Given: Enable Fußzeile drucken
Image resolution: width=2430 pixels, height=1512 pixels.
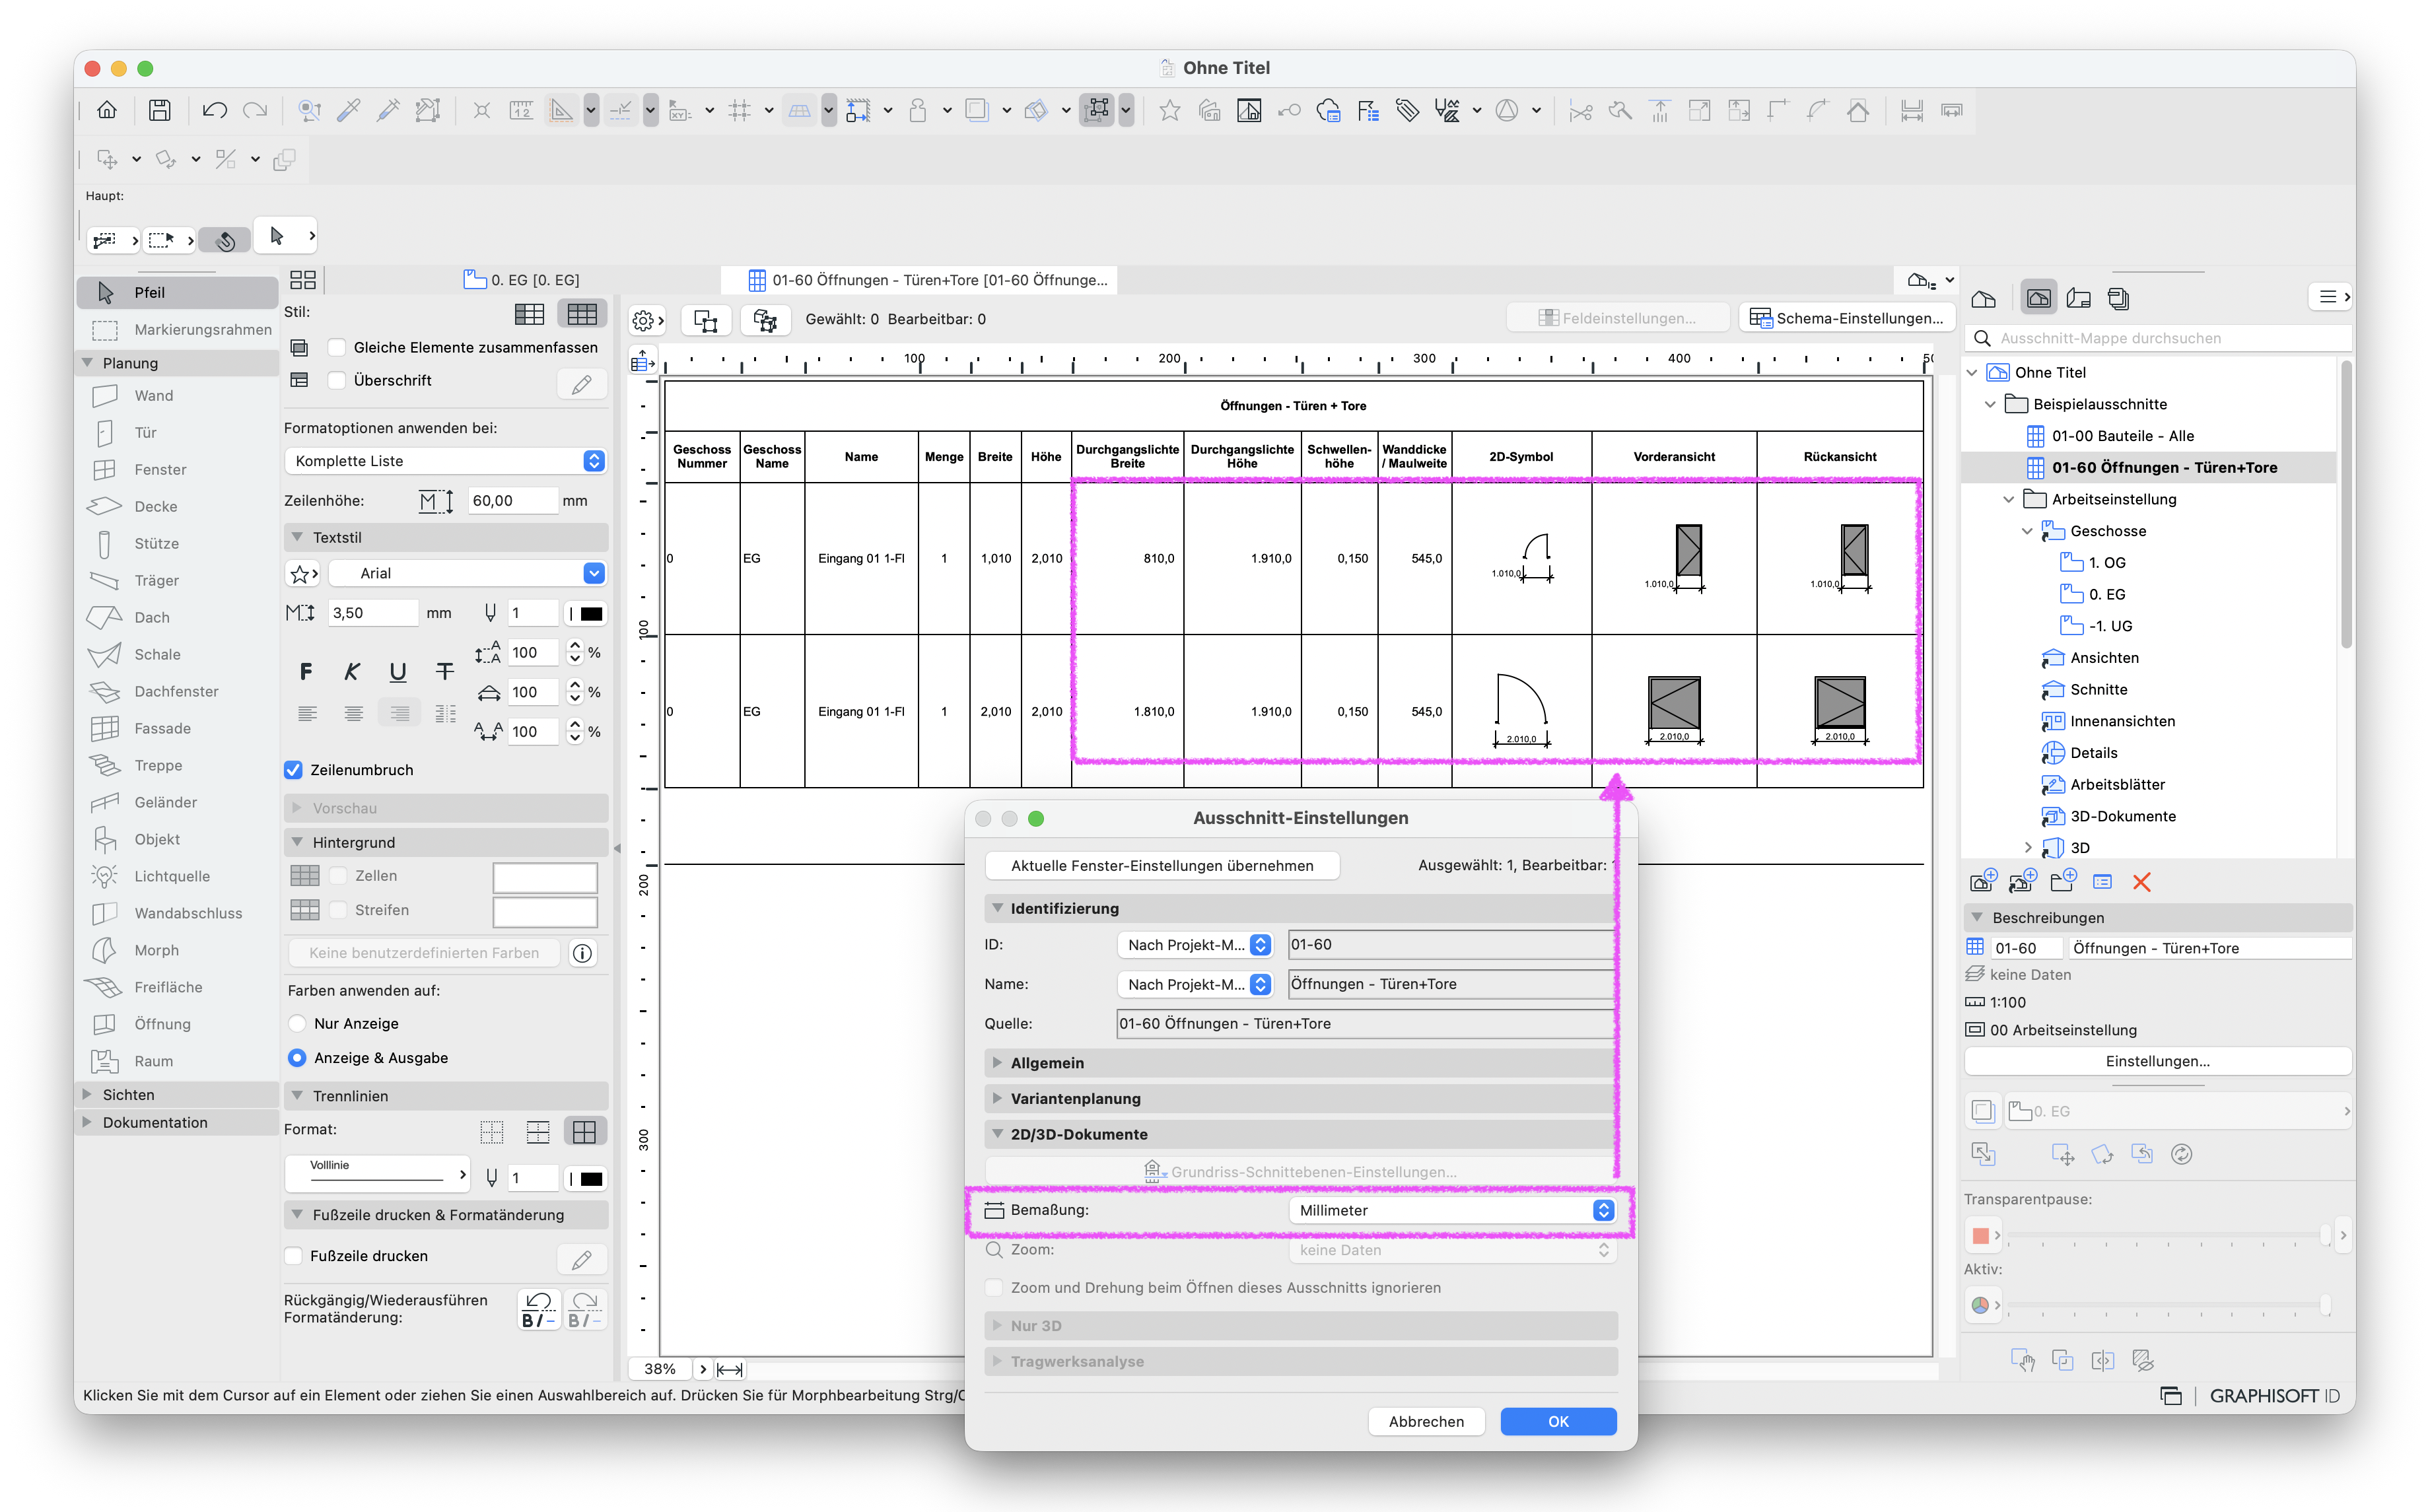Looking at the screenshot, I should (x=293, y=1256).
